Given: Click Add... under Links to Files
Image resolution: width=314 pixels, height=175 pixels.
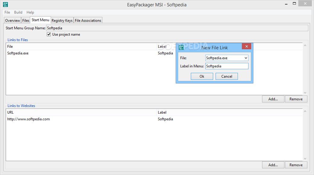Looking at the screenshot, I should coord(273,99).
